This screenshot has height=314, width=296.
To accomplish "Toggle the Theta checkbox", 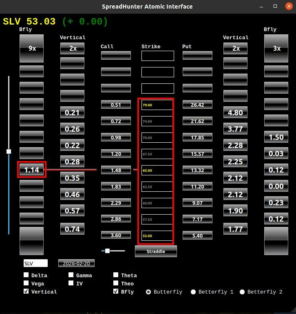I will (116, 275).
